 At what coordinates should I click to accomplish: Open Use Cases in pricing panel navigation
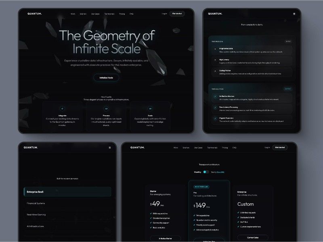[198, 148]
